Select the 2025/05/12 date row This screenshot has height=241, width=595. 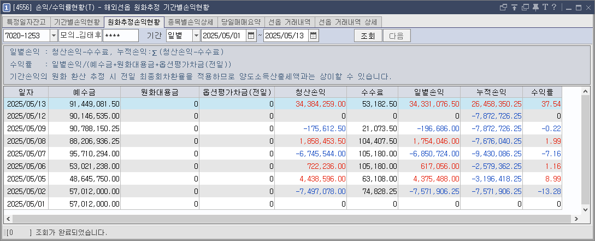[282, 116]
